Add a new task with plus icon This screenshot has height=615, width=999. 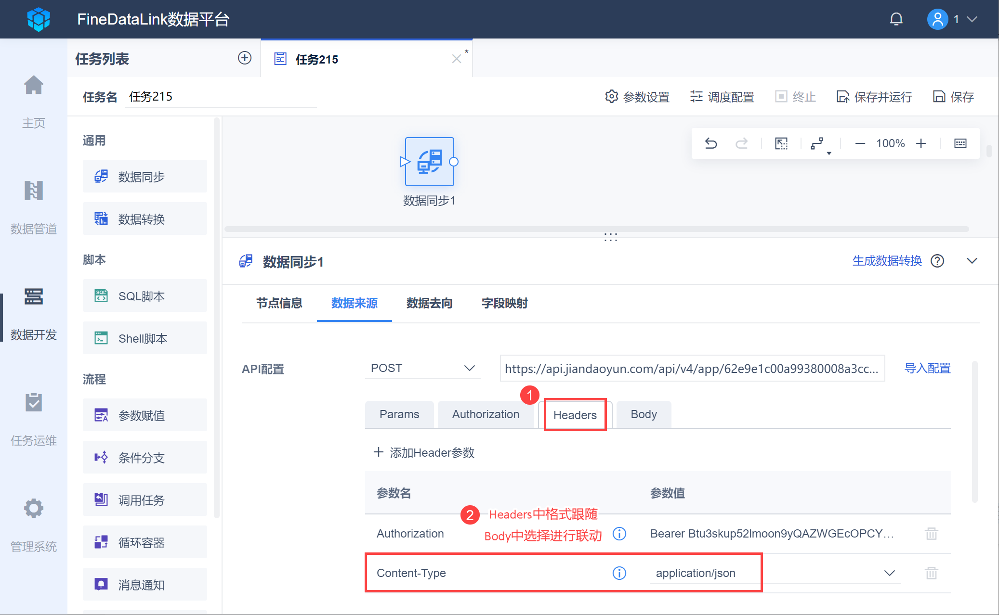[245, 58]
